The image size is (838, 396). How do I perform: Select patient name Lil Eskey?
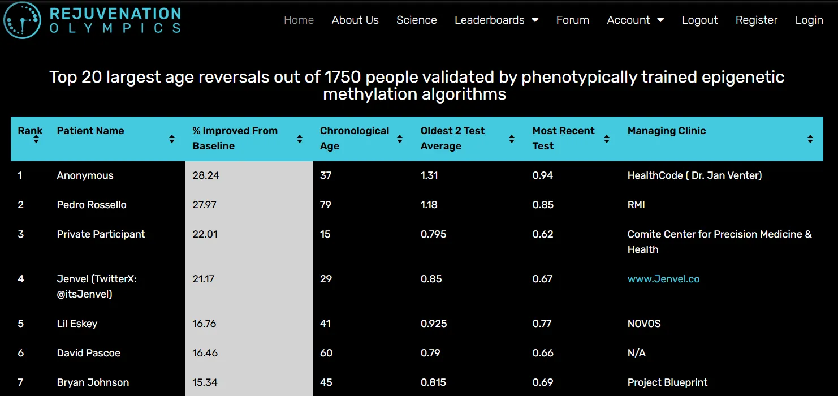pyautogui.click(x=77, y=324)
